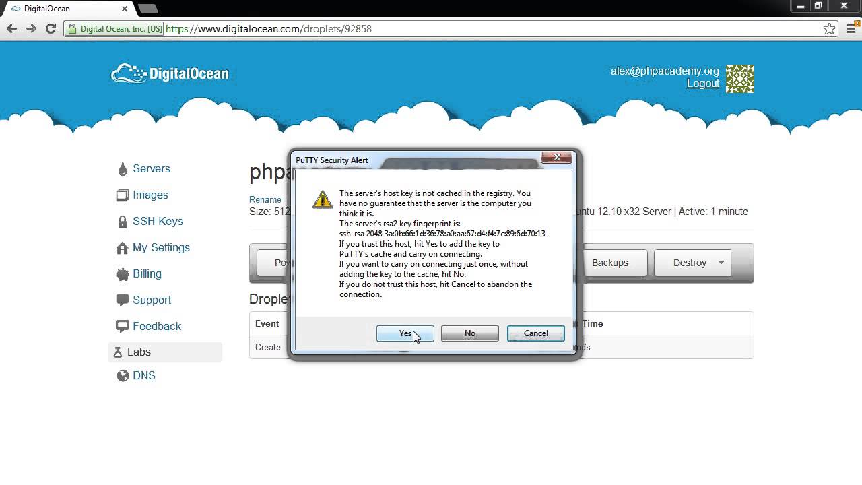The image size is (862, 485).
Task: Click the Labs flask icon
Action: click(118, 352)
